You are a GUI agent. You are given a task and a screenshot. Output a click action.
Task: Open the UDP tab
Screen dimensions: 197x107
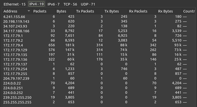pyautogui.click(x=88, y=4)
